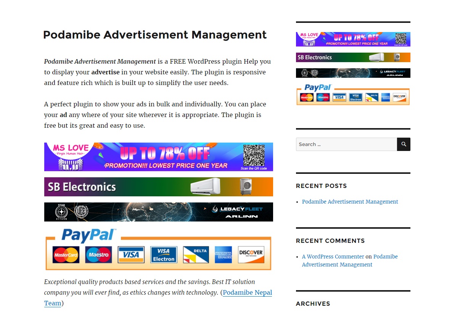Viewport: 452px width, 313px height.
Task: Click the Maestro logo in large PayPal banner
Action: click(98, 255)
